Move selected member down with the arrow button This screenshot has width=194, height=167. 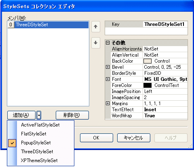coord(96,43)
